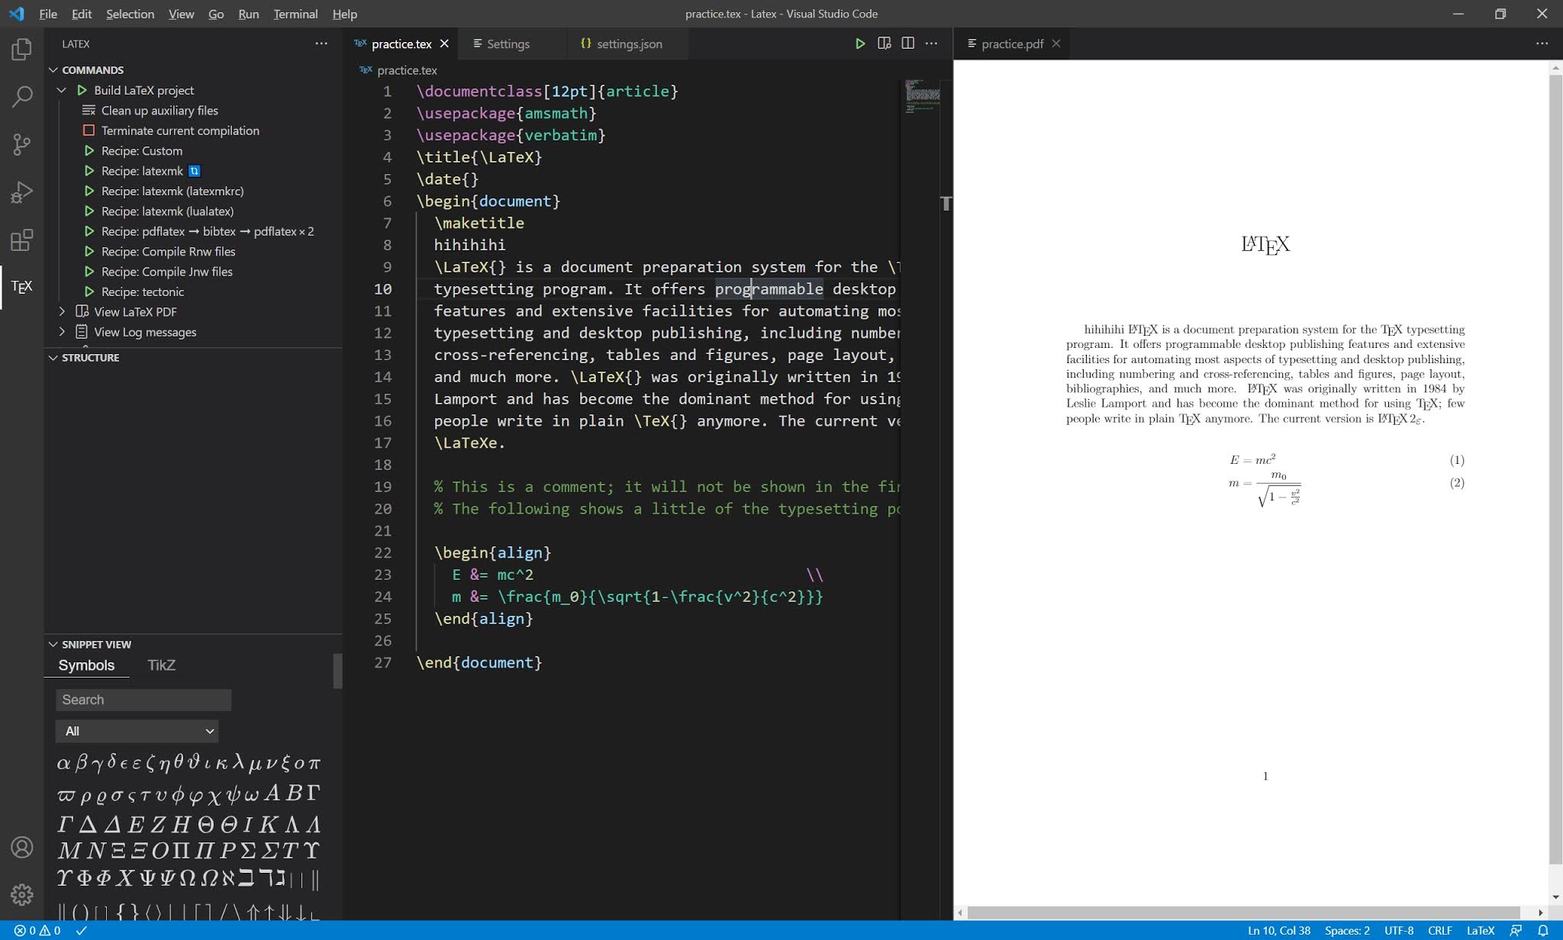Split the editor right
Screen dimensions: 1563x940
point(907,43)
